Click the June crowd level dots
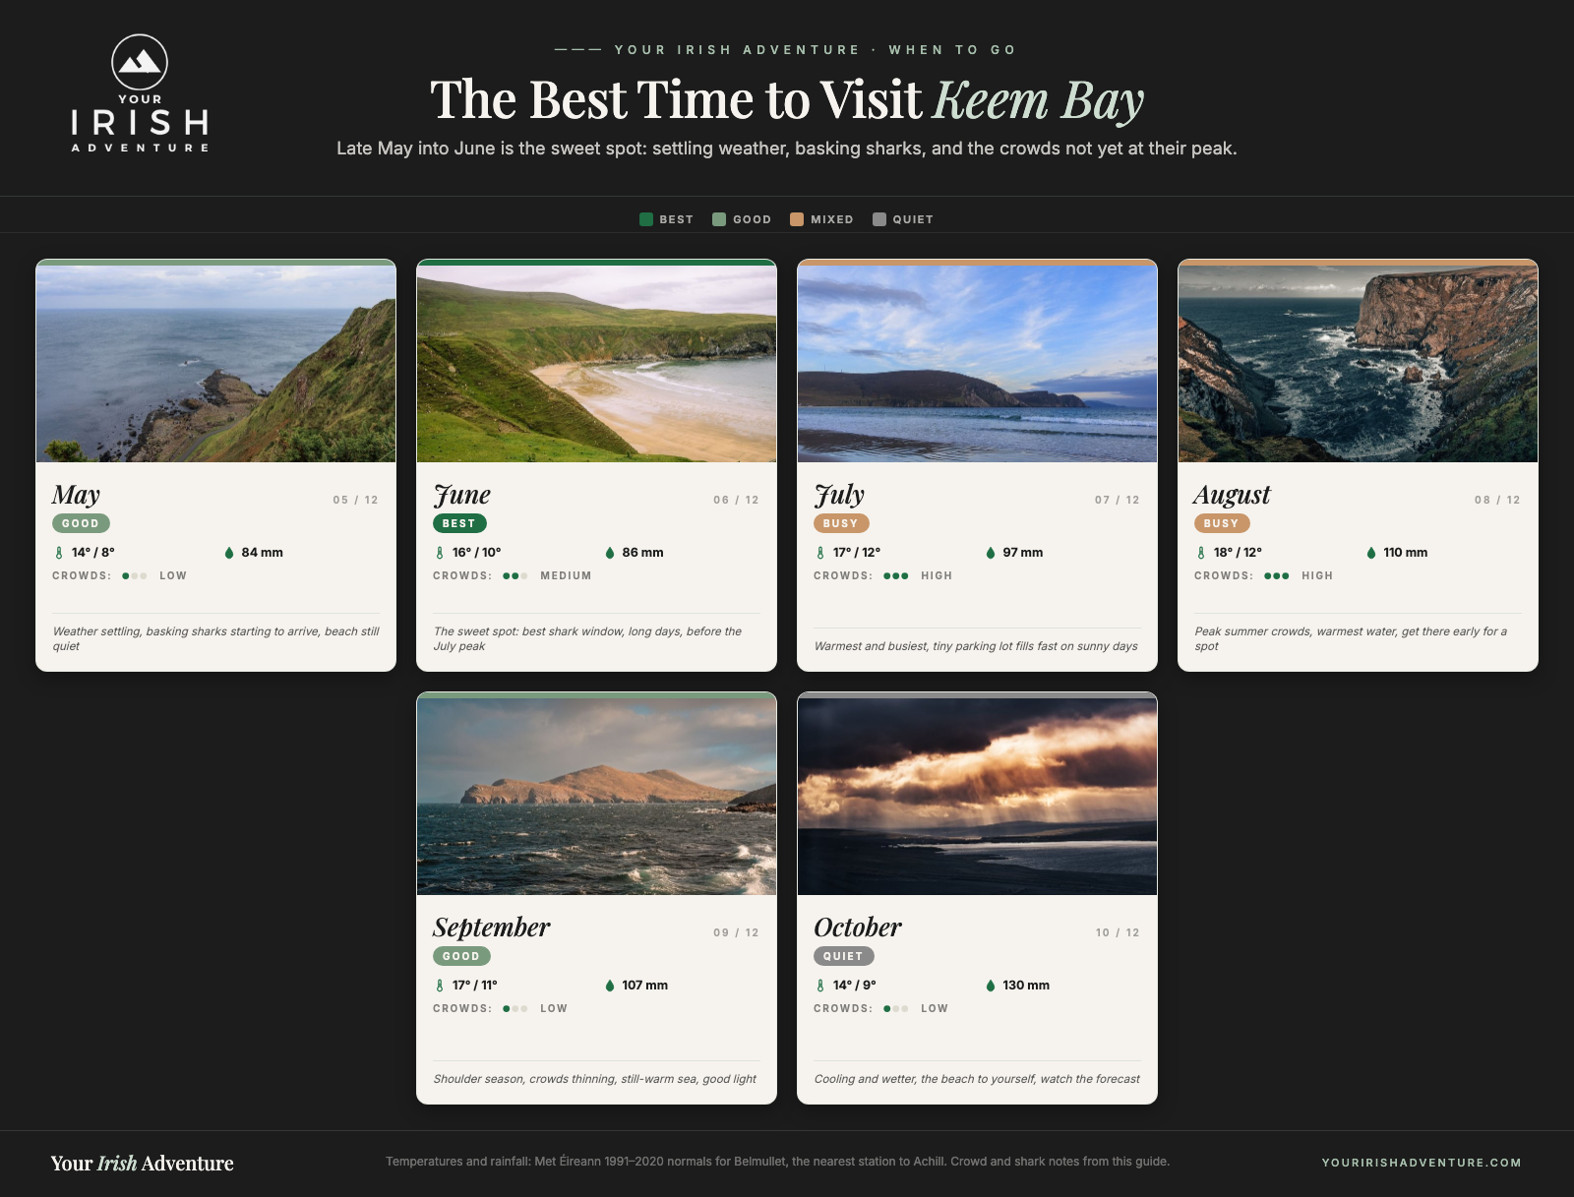This screenshot has width=1574, height=1197. tap(515, 576)
